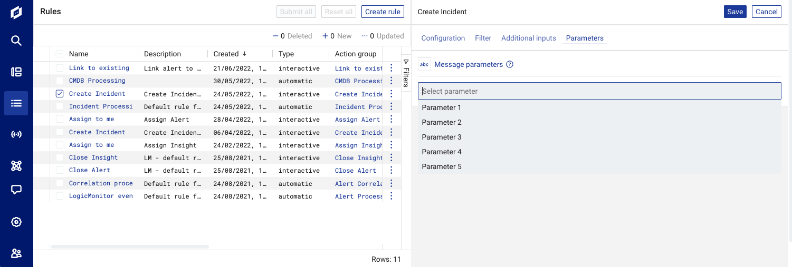The width and height of the screenshot is (792, 267).
Task: Uncheck the selected Create Incident rule checkbox
Action: tap(60, 94)
